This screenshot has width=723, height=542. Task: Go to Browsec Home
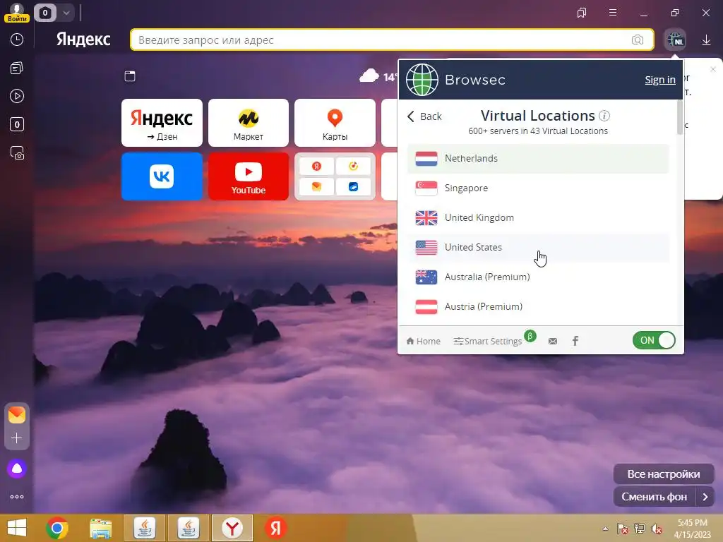(424, 341)
